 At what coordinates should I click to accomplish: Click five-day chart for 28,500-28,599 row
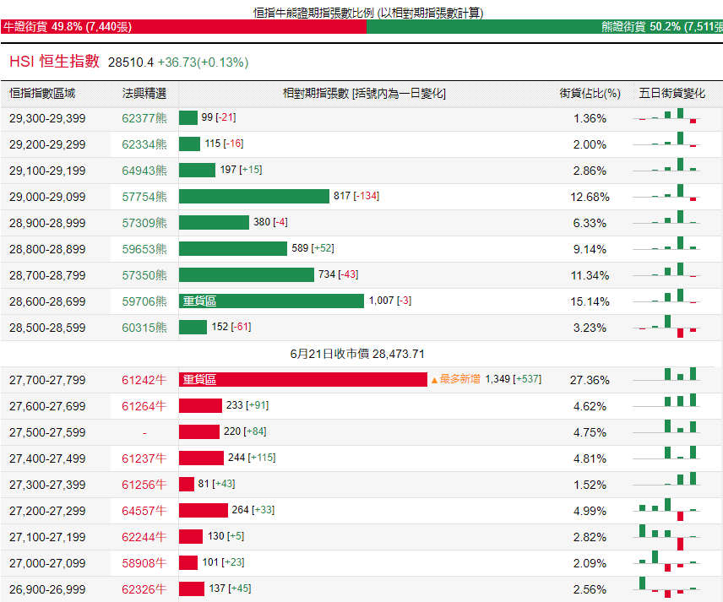[666, 327]
